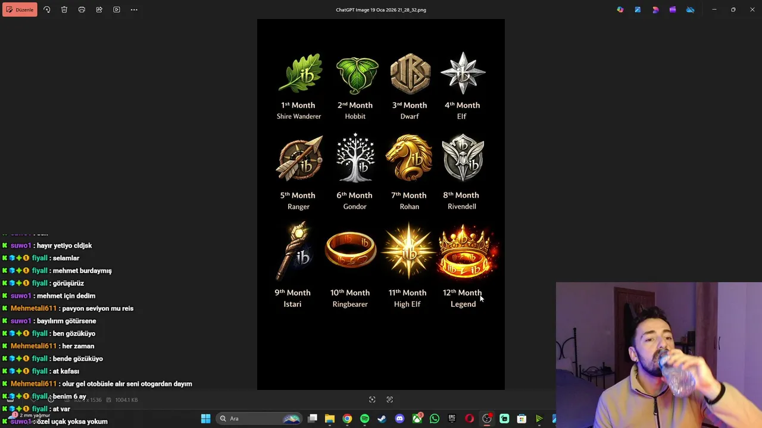
Task: Open the Microsoft 365 Copilot icon in the title bar
Action: (620, 10)
